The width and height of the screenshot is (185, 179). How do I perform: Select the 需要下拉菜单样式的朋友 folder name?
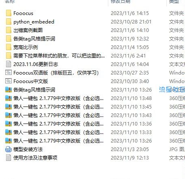59,56
